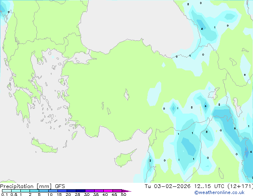Click the '35' legend scale label

(96, 194)
